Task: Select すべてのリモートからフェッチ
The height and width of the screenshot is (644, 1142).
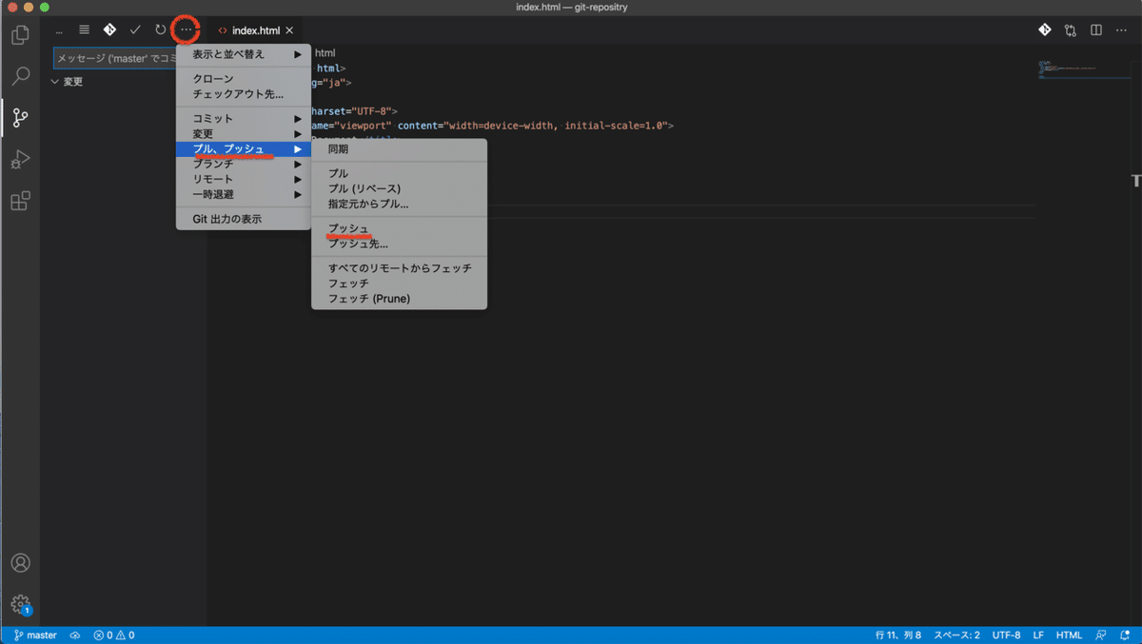Action: point(399,268)
